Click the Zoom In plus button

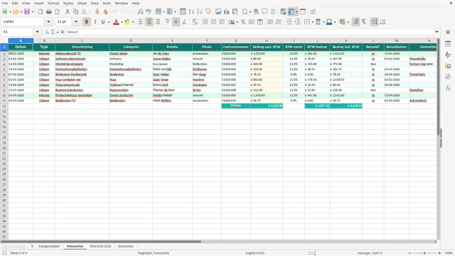[440, 253]
